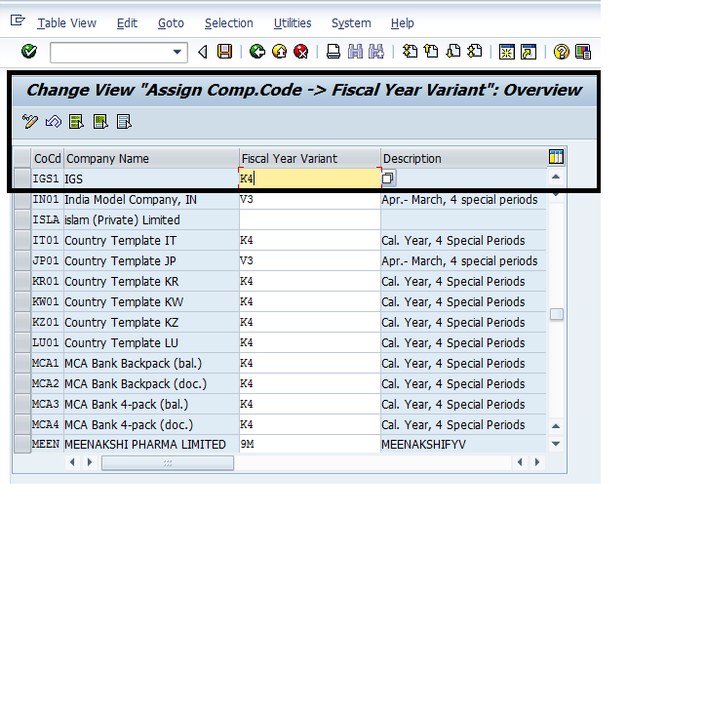Click the table scroll-up arrow at top
706x711 pixels.
(x=556, y=177)
